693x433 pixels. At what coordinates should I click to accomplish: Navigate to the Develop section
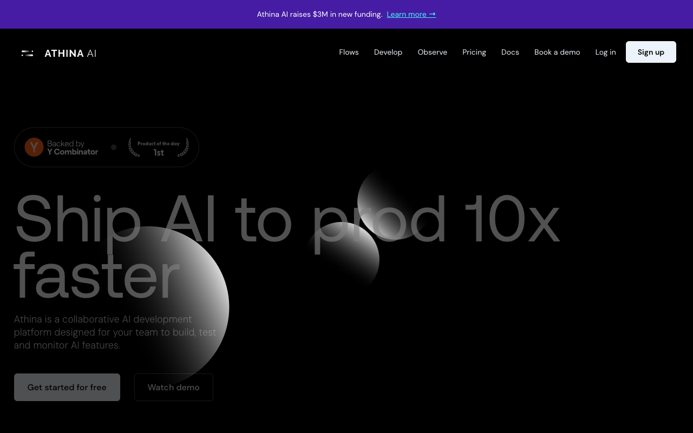tap(388, 52)
